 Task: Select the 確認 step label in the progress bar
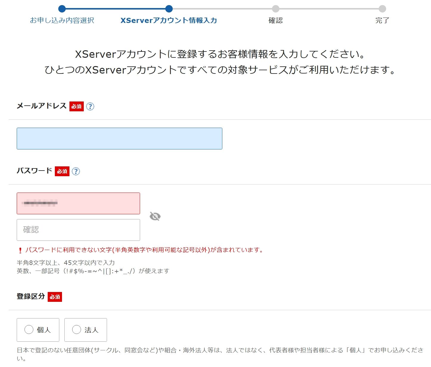pos(276,20)
